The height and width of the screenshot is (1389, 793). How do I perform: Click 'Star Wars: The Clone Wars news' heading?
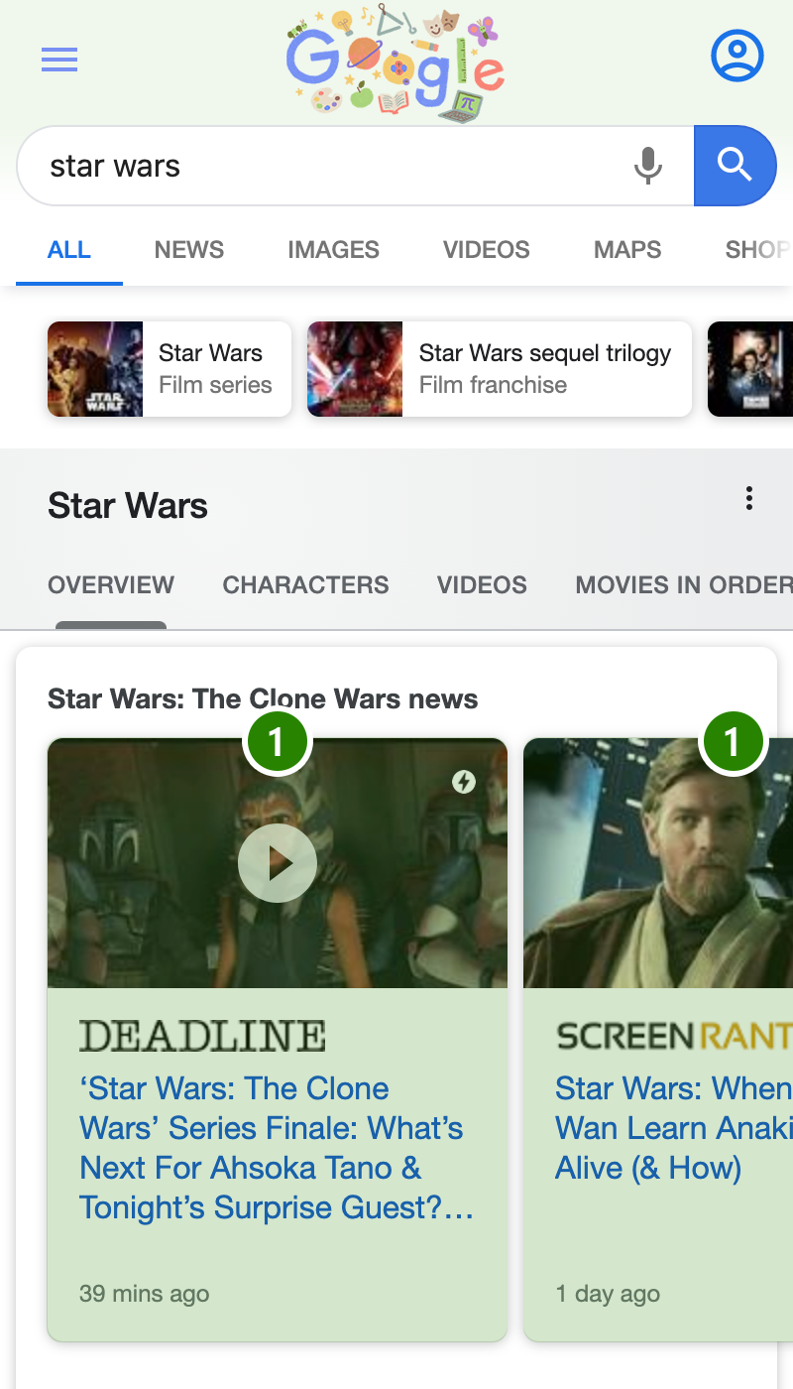click(263, 698)
